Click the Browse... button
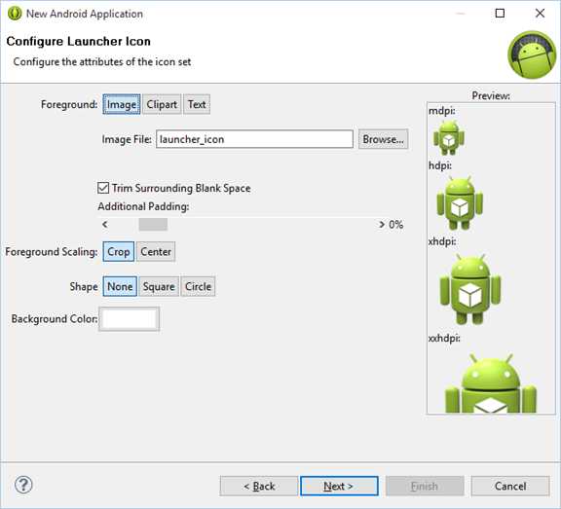Viewport: 561px width, 509px height. click(x=383, y=139)
